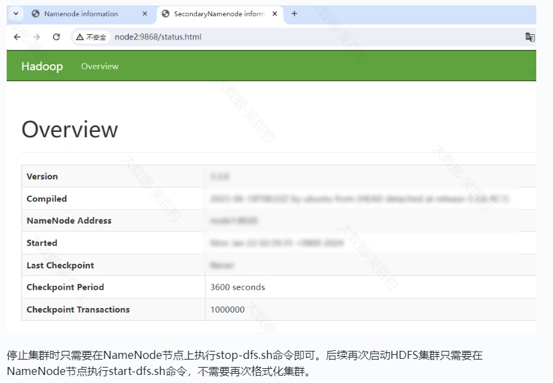Select the Version row label
This screenshot has height=383, width=553.
[42, 176]
